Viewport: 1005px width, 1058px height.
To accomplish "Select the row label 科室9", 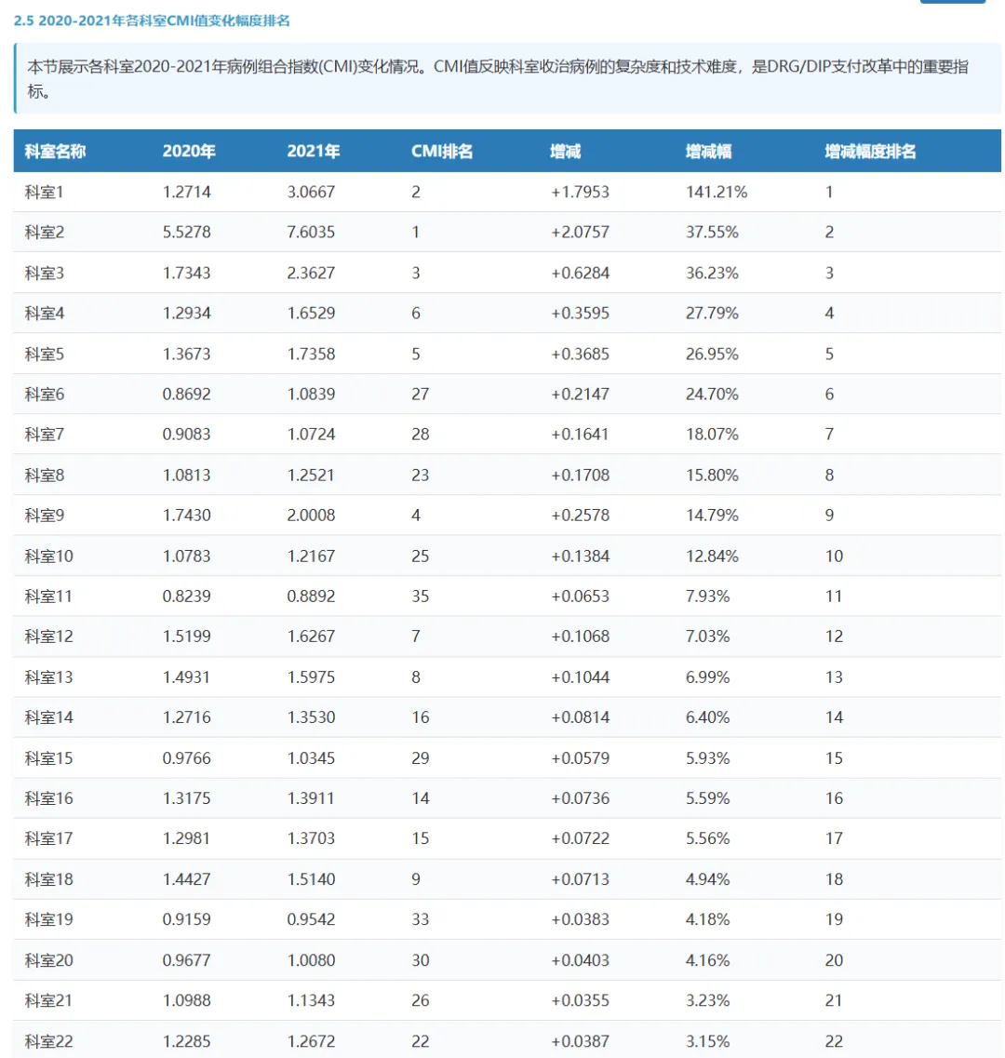I will click(x=45, y=515).
